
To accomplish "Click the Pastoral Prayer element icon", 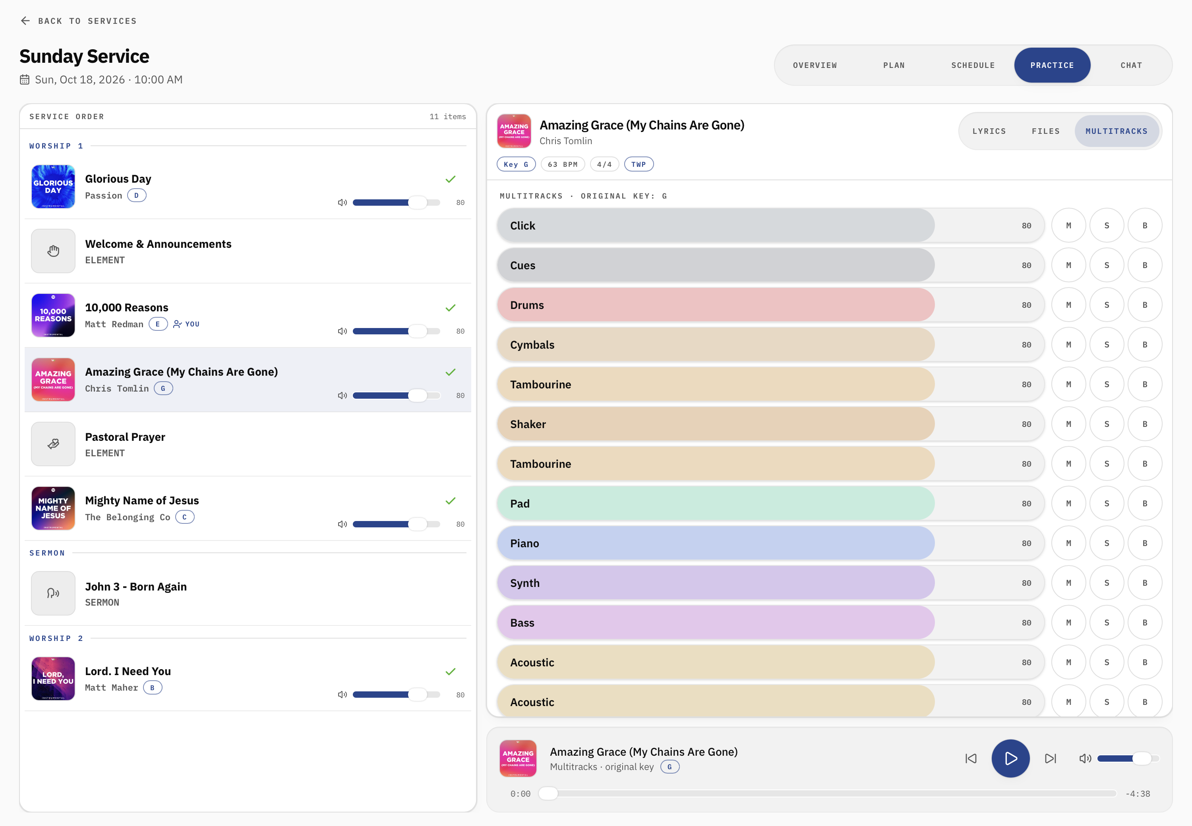I will click(x=53, y=444).
